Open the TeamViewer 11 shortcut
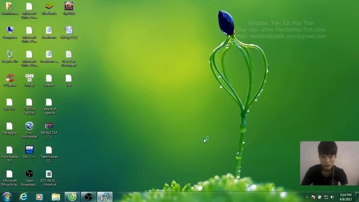 pos(49,154)
